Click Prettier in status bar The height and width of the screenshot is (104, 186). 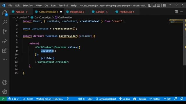tap(155, 99)
